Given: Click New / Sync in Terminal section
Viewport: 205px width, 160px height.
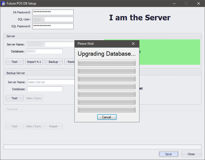Looking at the screenshot, I should 34,126.
